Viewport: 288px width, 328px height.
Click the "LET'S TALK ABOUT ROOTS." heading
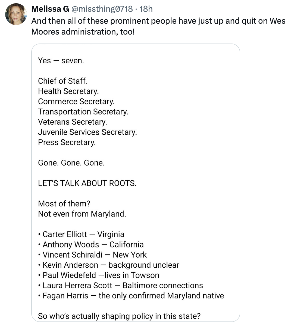pyautogui.click(x=87, y=183)
